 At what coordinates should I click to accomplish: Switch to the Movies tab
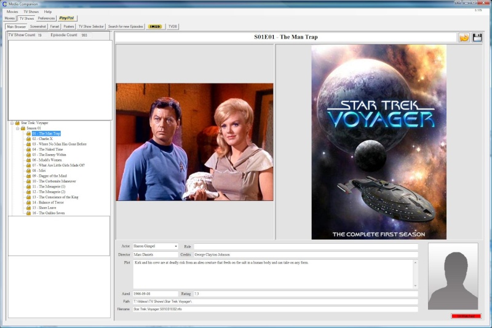[9, 18]
